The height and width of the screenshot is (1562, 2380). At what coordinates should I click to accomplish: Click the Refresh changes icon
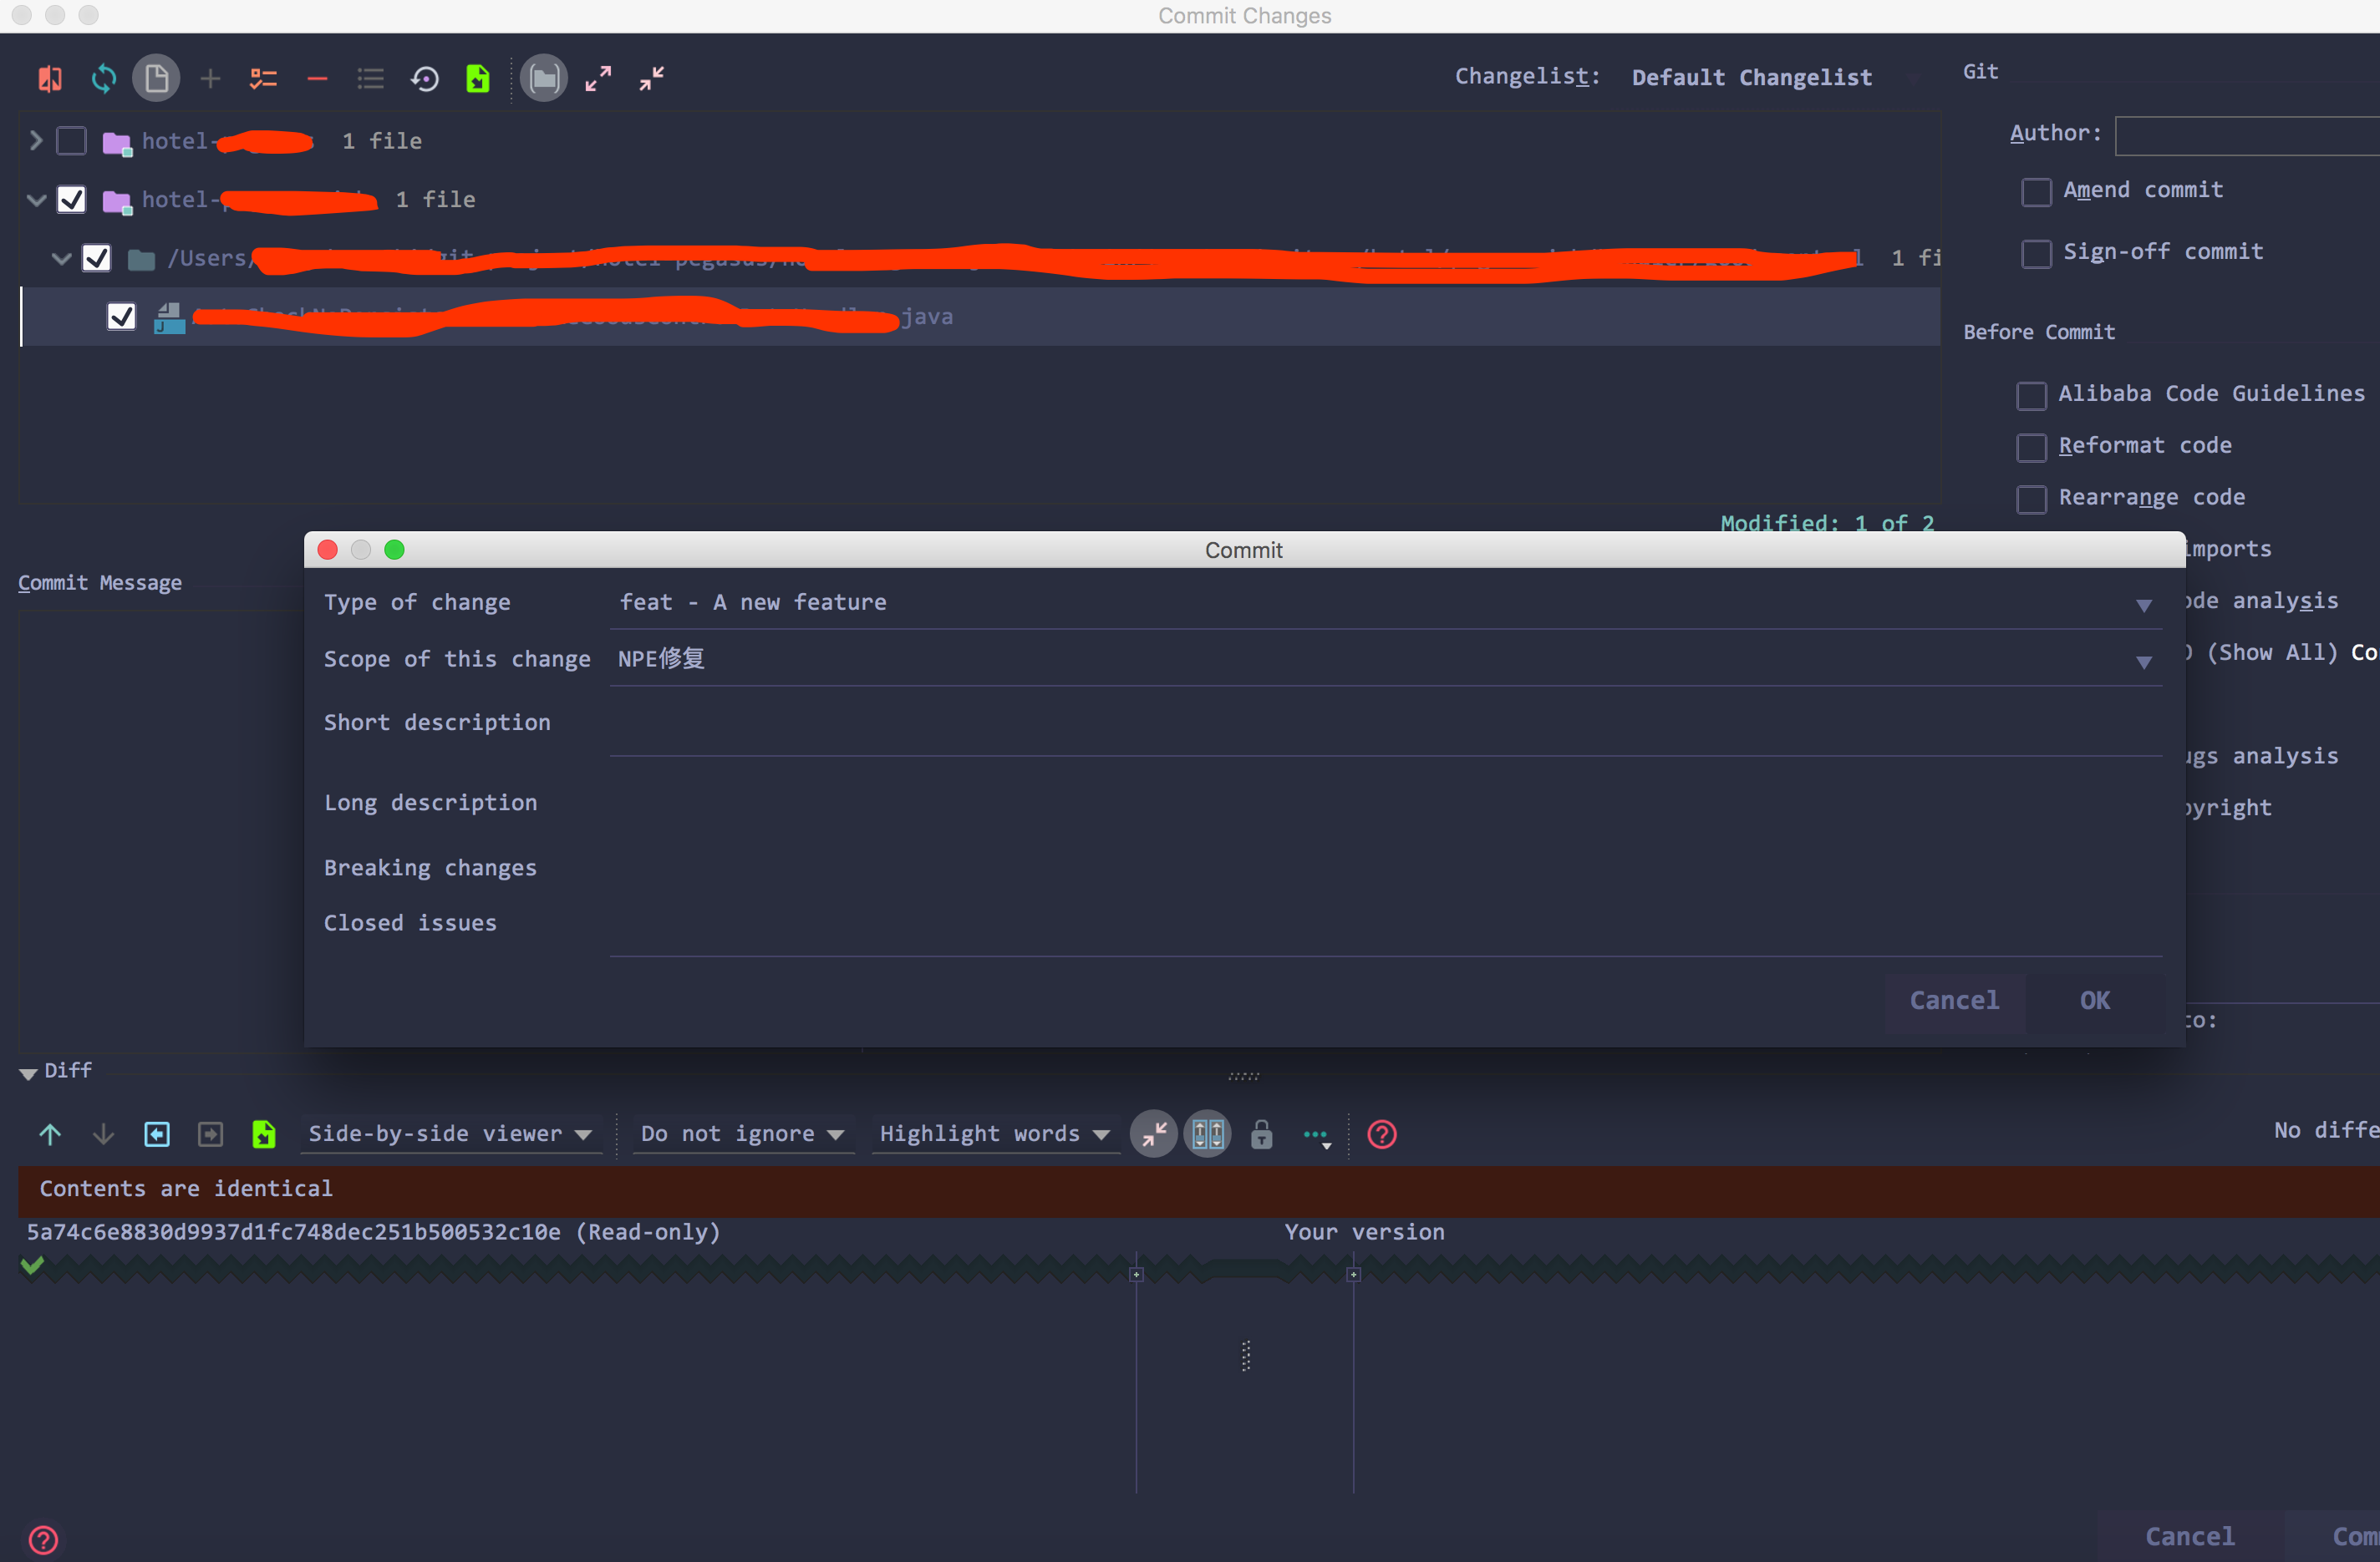[x=103, y=78]
